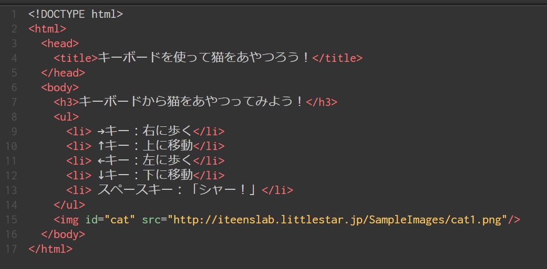Click the "cat" id attribute value

[120, 219]
